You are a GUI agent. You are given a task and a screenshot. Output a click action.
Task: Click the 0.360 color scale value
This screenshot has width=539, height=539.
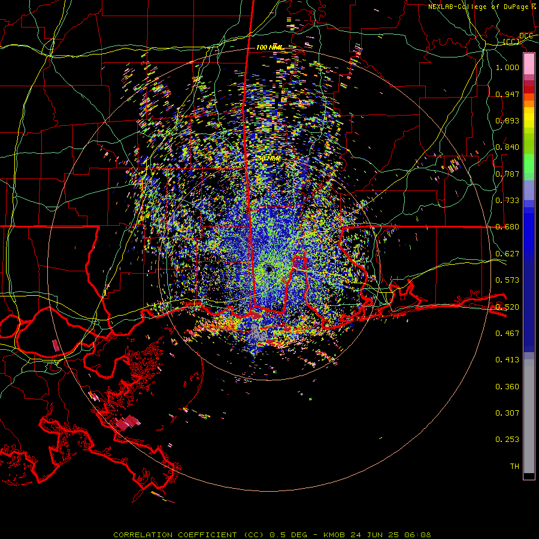(x=507, y=387)
